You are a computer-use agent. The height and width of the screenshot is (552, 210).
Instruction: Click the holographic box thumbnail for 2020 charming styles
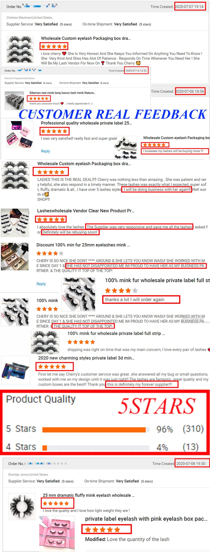click(16, 369)
